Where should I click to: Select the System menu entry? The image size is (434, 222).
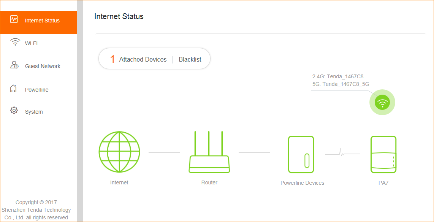(x=34, y=112)
